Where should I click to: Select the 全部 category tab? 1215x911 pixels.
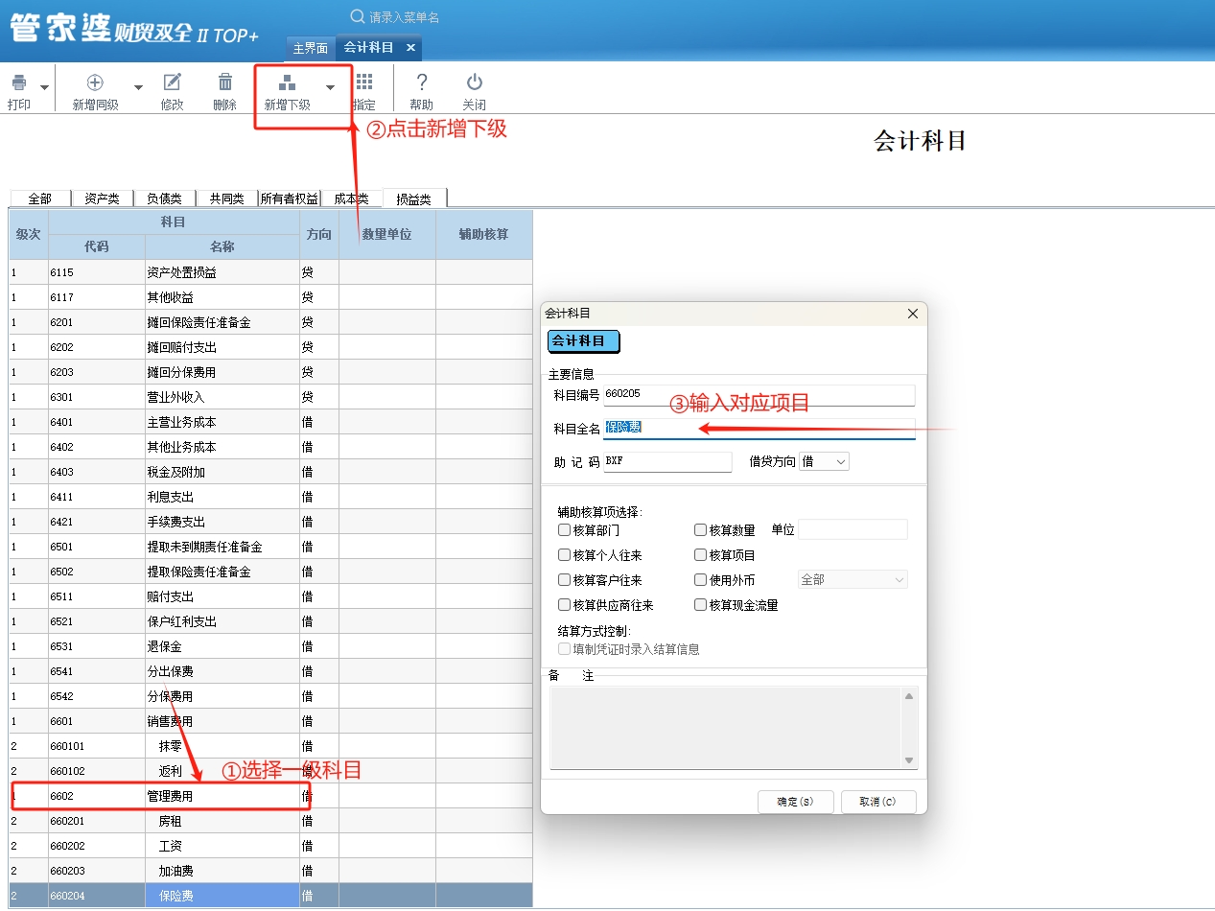point(40,199)
